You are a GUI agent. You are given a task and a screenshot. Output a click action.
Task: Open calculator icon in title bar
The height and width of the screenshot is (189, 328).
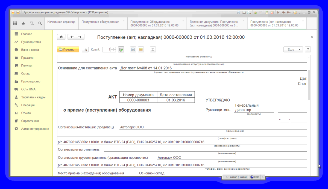pyautogui.click(x=266, y=13)
